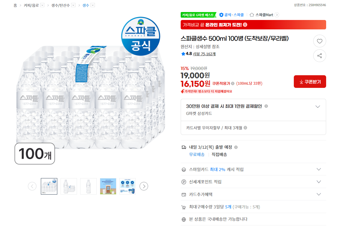Click the red 쿠폰받기 button
Viewport: 342px width, 226px height.
(310, 81)
